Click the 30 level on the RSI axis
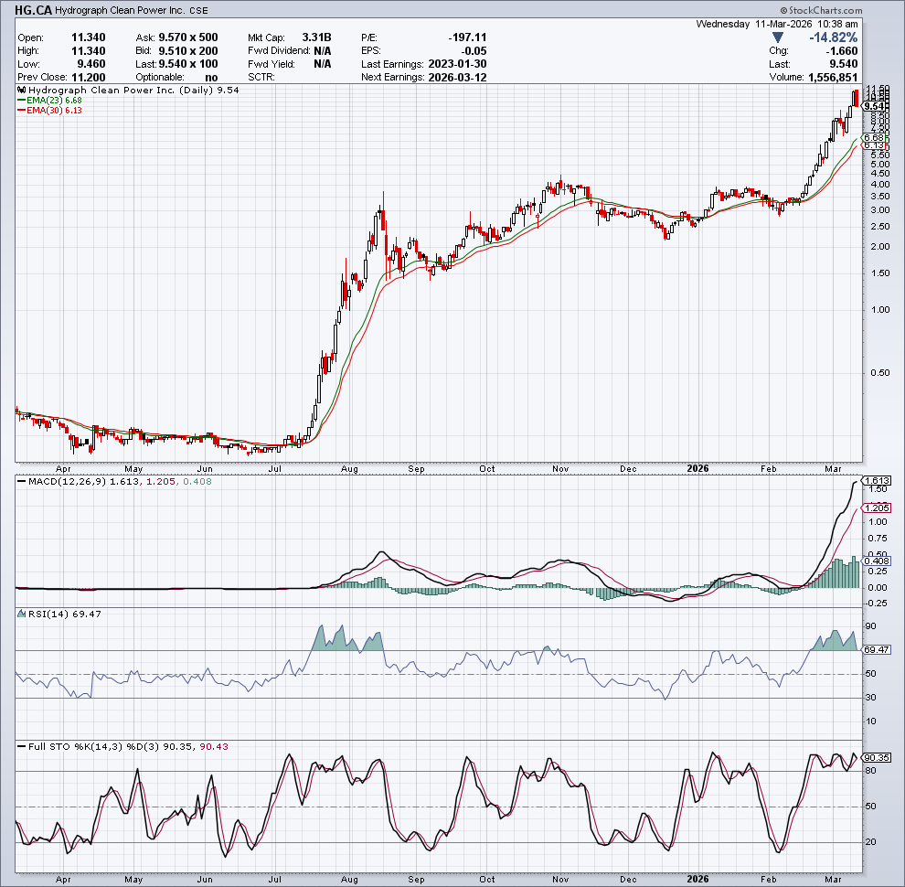905x887 pixels. 870,698
